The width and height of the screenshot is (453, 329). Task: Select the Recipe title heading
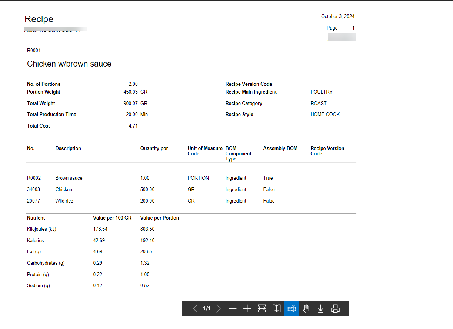click(x=39, y=19)
